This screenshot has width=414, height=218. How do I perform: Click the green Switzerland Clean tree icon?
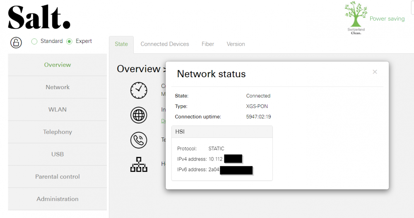(x=356, y=18)
